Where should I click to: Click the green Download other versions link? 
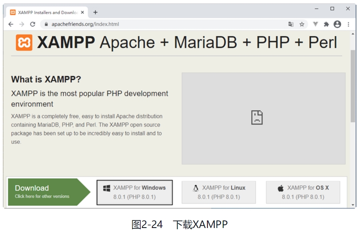[44, 192]
